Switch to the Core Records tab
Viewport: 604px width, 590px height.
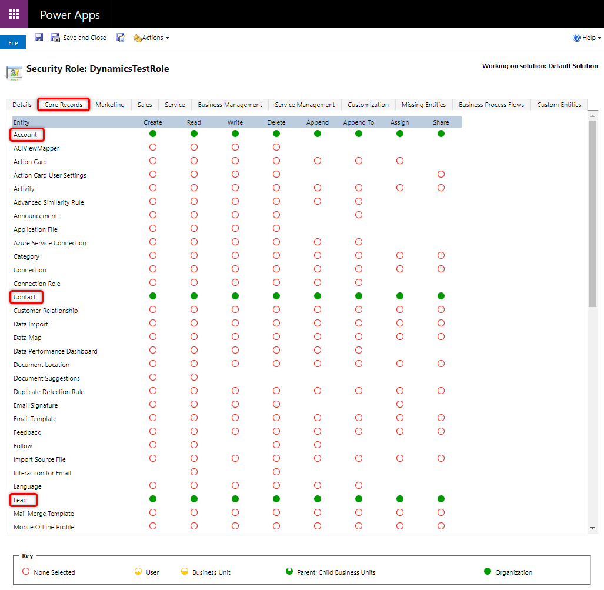coord(64,105)
